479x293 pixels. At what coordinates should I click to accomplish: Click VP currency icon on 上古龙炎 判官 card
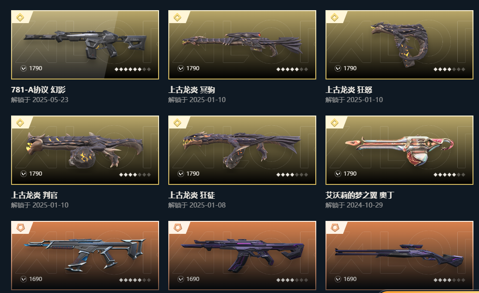pyautogui.click(x=24, y=174)
